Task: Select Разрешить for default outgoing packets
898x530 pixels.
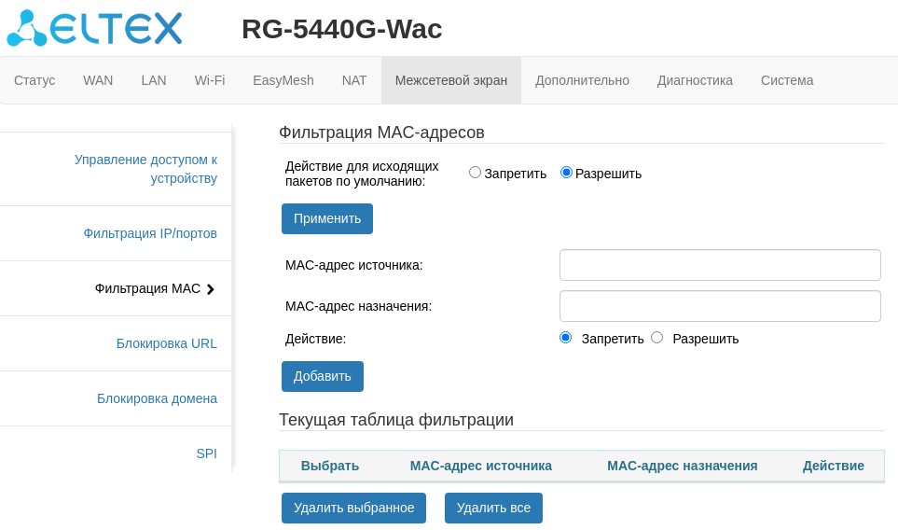Action: pyautogui.click(x=566, y=173)
